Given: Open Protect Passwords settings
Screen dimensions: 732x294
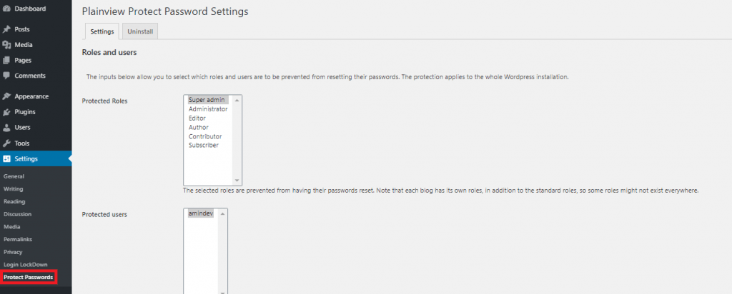Looking at the screenshot, I should (x=28, y=277).
